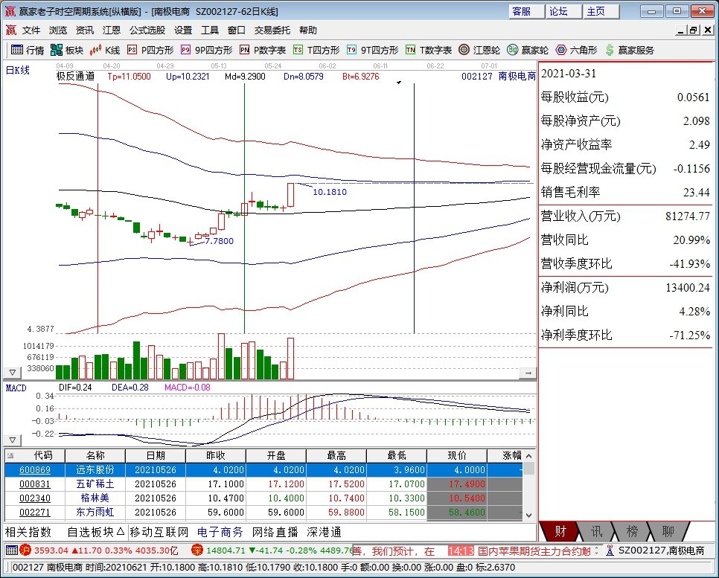The width and height of the screenshot is (719, 578).
Task: Click stock code link 600869
Action: (x=35, y=470)
